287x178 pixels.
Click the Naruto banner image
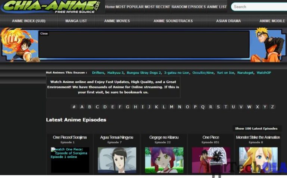[x=268, y=45]
